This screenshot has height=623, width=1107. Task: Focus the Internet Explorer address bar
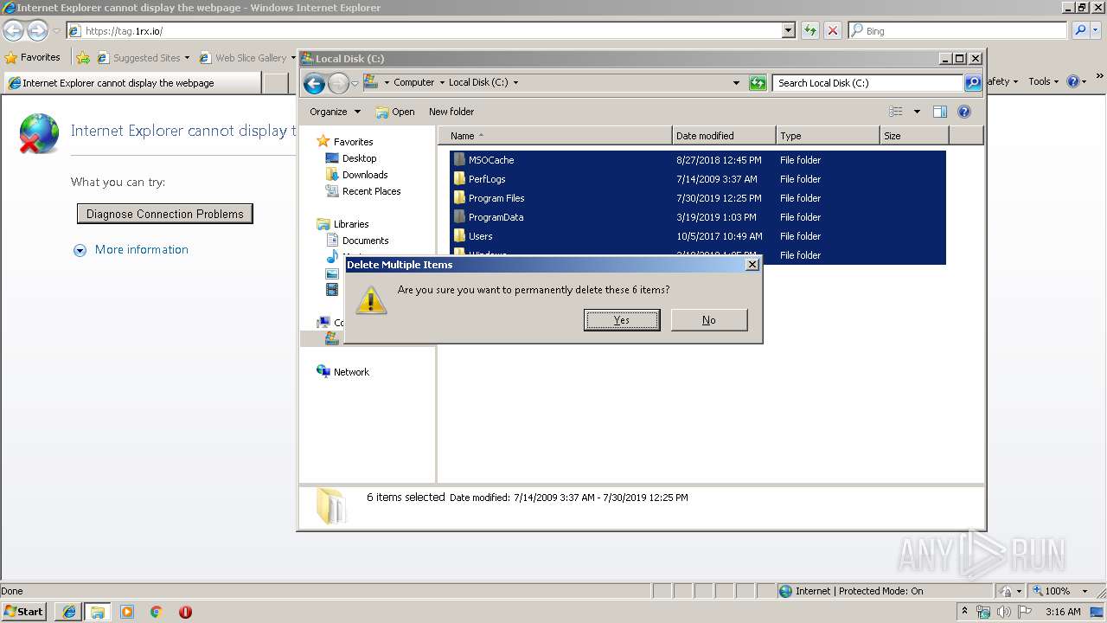pyautogui.click(x=424, y=31)
